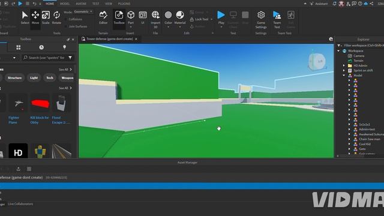Click the Color swatch circle
Viewport: 384px width, 216px height.
pyautogui.click(x=168, y=15)
